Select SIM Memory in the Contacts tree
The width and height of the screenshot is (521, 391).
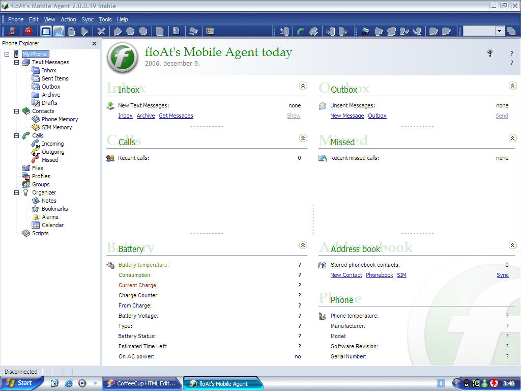coord(56,127)
